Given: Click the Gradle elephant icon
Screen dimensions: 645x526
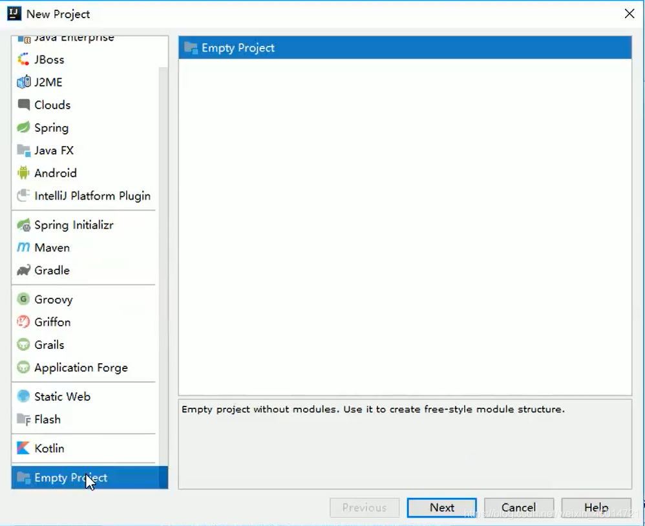Looking at the screenshot, I should pyautogui.click(x=23, y=270).
